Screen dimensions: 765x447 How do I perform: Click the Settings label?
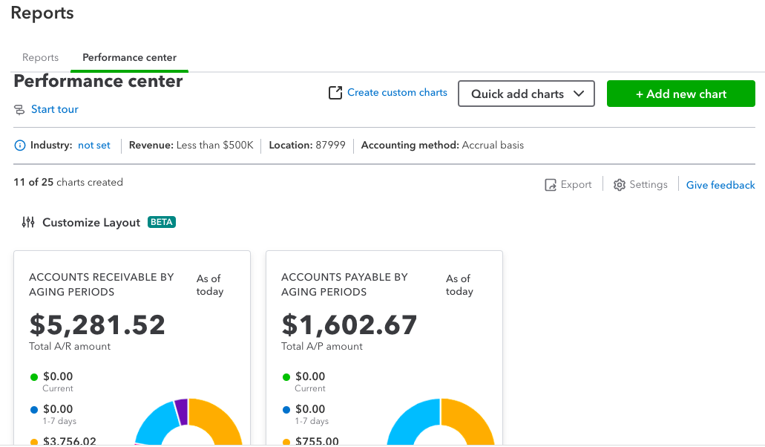click(x=649, y=184)
